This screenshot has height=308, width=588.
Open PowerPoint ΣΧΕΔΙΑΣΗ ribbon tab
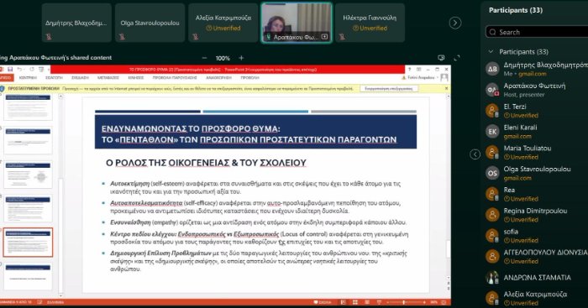click(x=80, y=77)
